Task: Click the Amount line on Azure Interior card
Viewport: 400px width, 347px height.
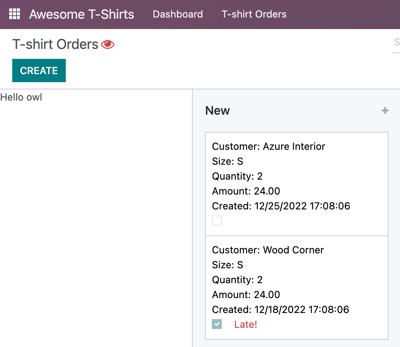Action: click(246, 191)
